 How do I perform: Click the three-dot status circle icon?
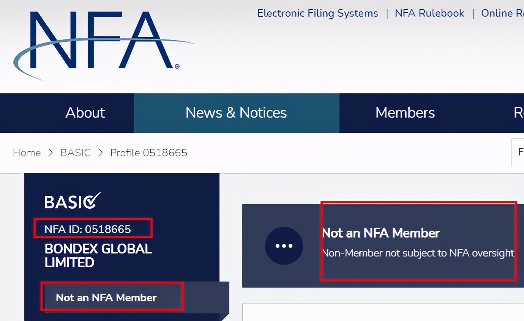click(284, 245)
